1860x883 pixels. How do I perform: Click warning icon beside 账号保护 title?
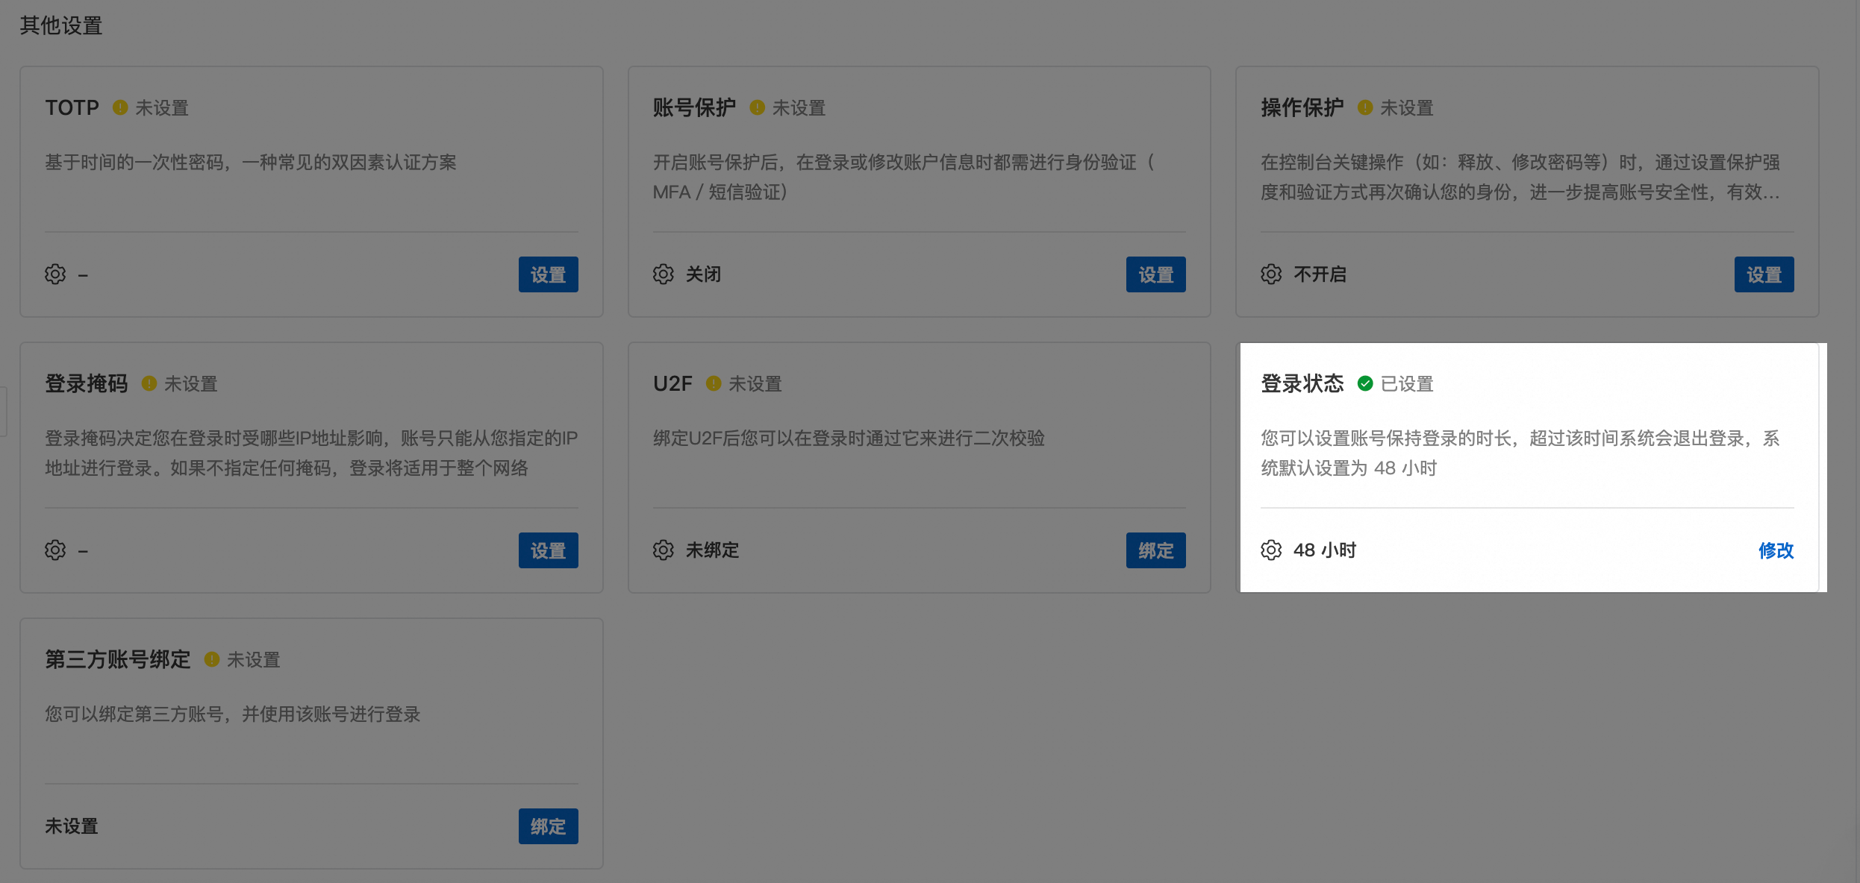click(757, 107)
